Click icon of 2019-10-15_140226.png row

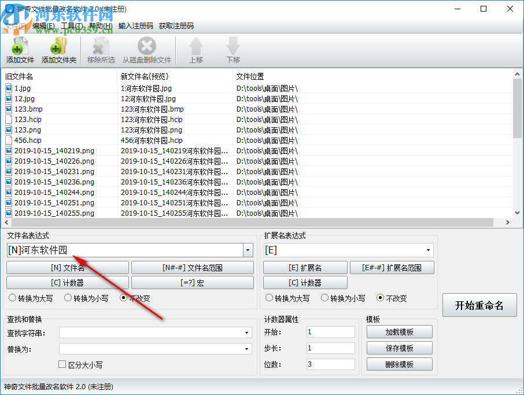pyautogui.click(x=9, y=161)
